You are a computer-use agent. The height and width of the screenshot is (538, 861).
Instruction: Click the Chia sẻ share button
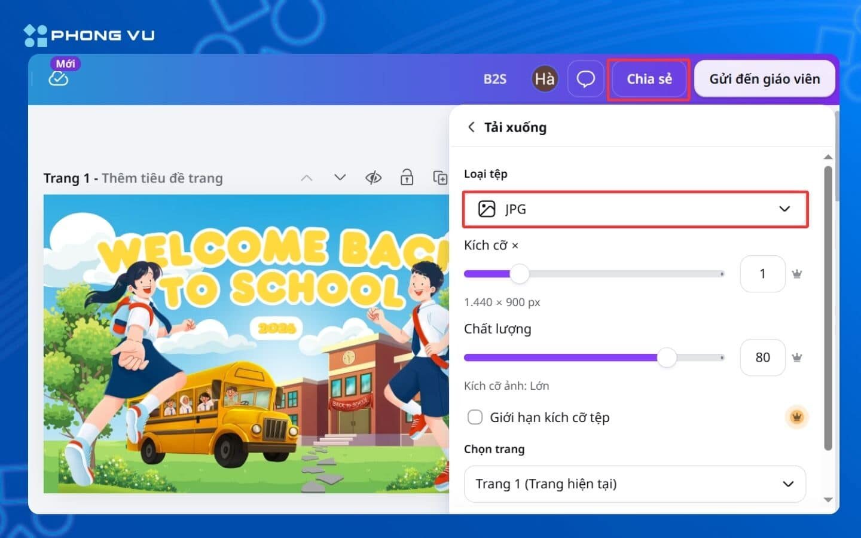(649, 79)
